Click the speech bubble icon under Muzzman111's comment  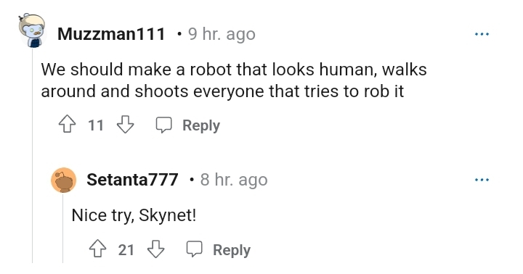pos(163,125)
